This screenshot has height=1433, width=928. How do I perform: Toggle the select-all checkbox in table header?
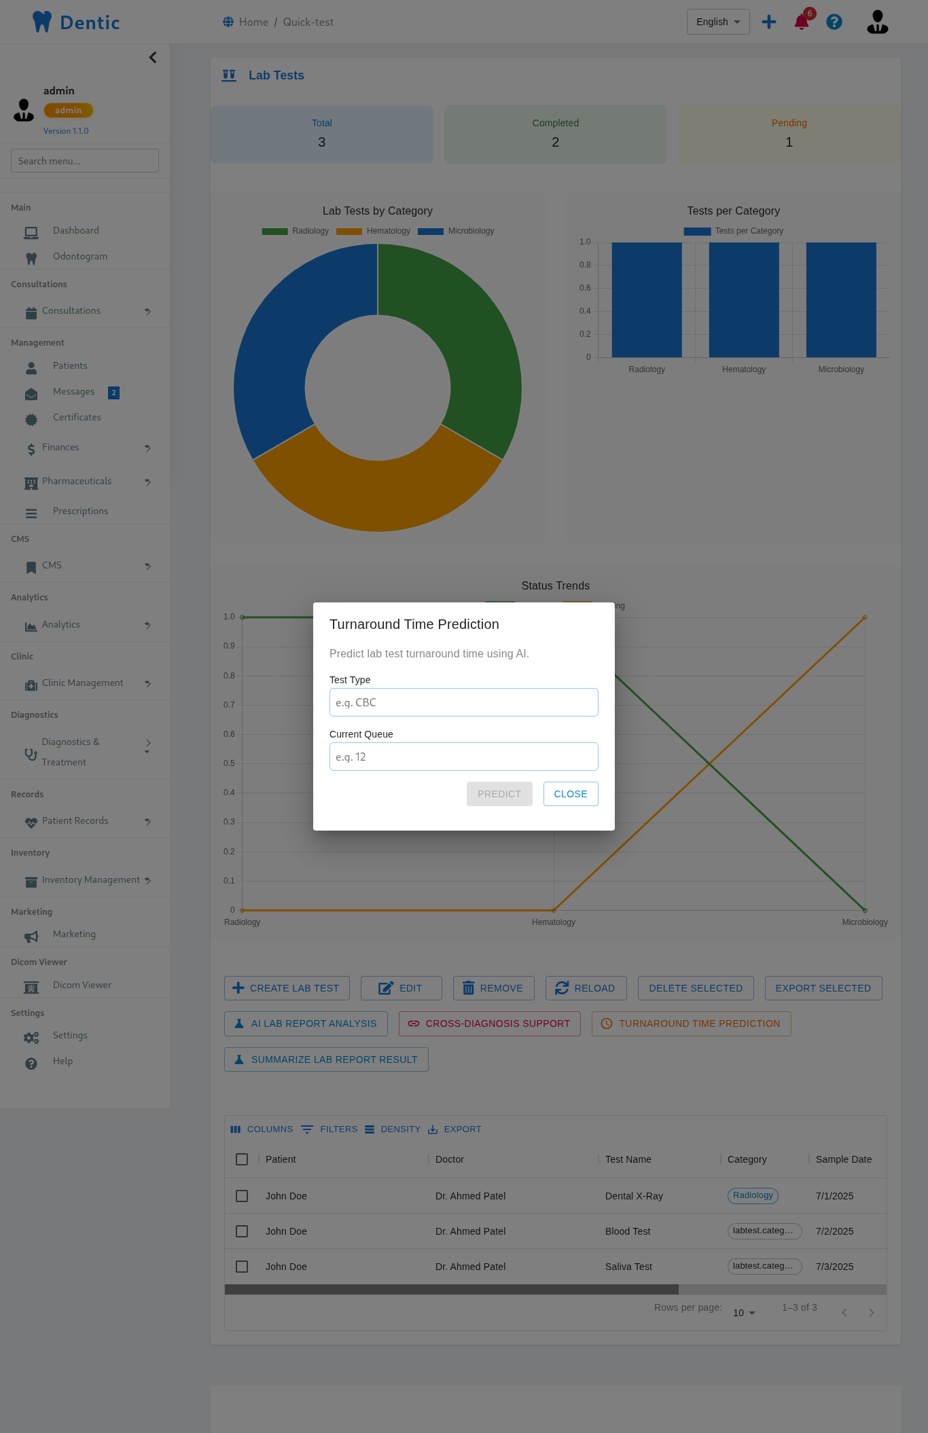(x=242, y=1159)
